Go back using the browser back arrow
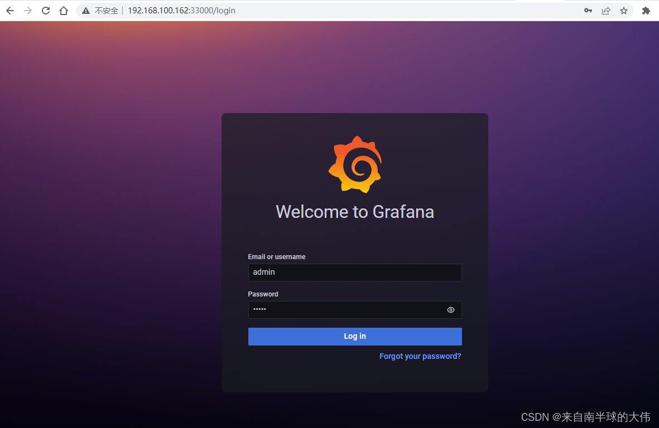 tap(10, 11)
